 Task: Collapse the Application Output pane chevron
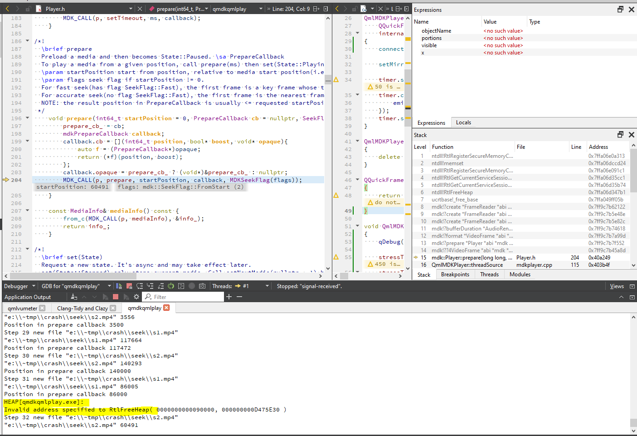[x=621, y=297]
